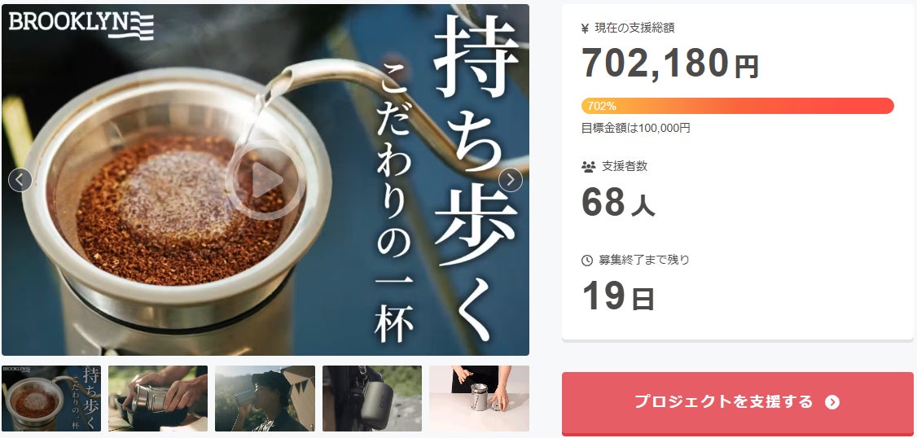Select thumbnail of person drinking outdoors
This screenshot has height=438, width=917.
(265, 399)
